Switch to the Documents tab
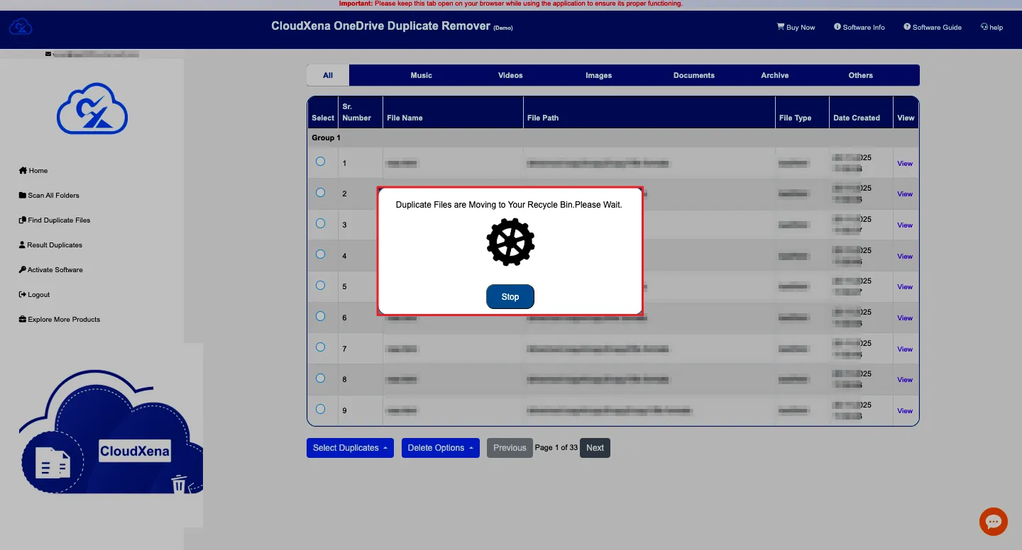This screenshot has height=550, width=1022. pos(693,75)
